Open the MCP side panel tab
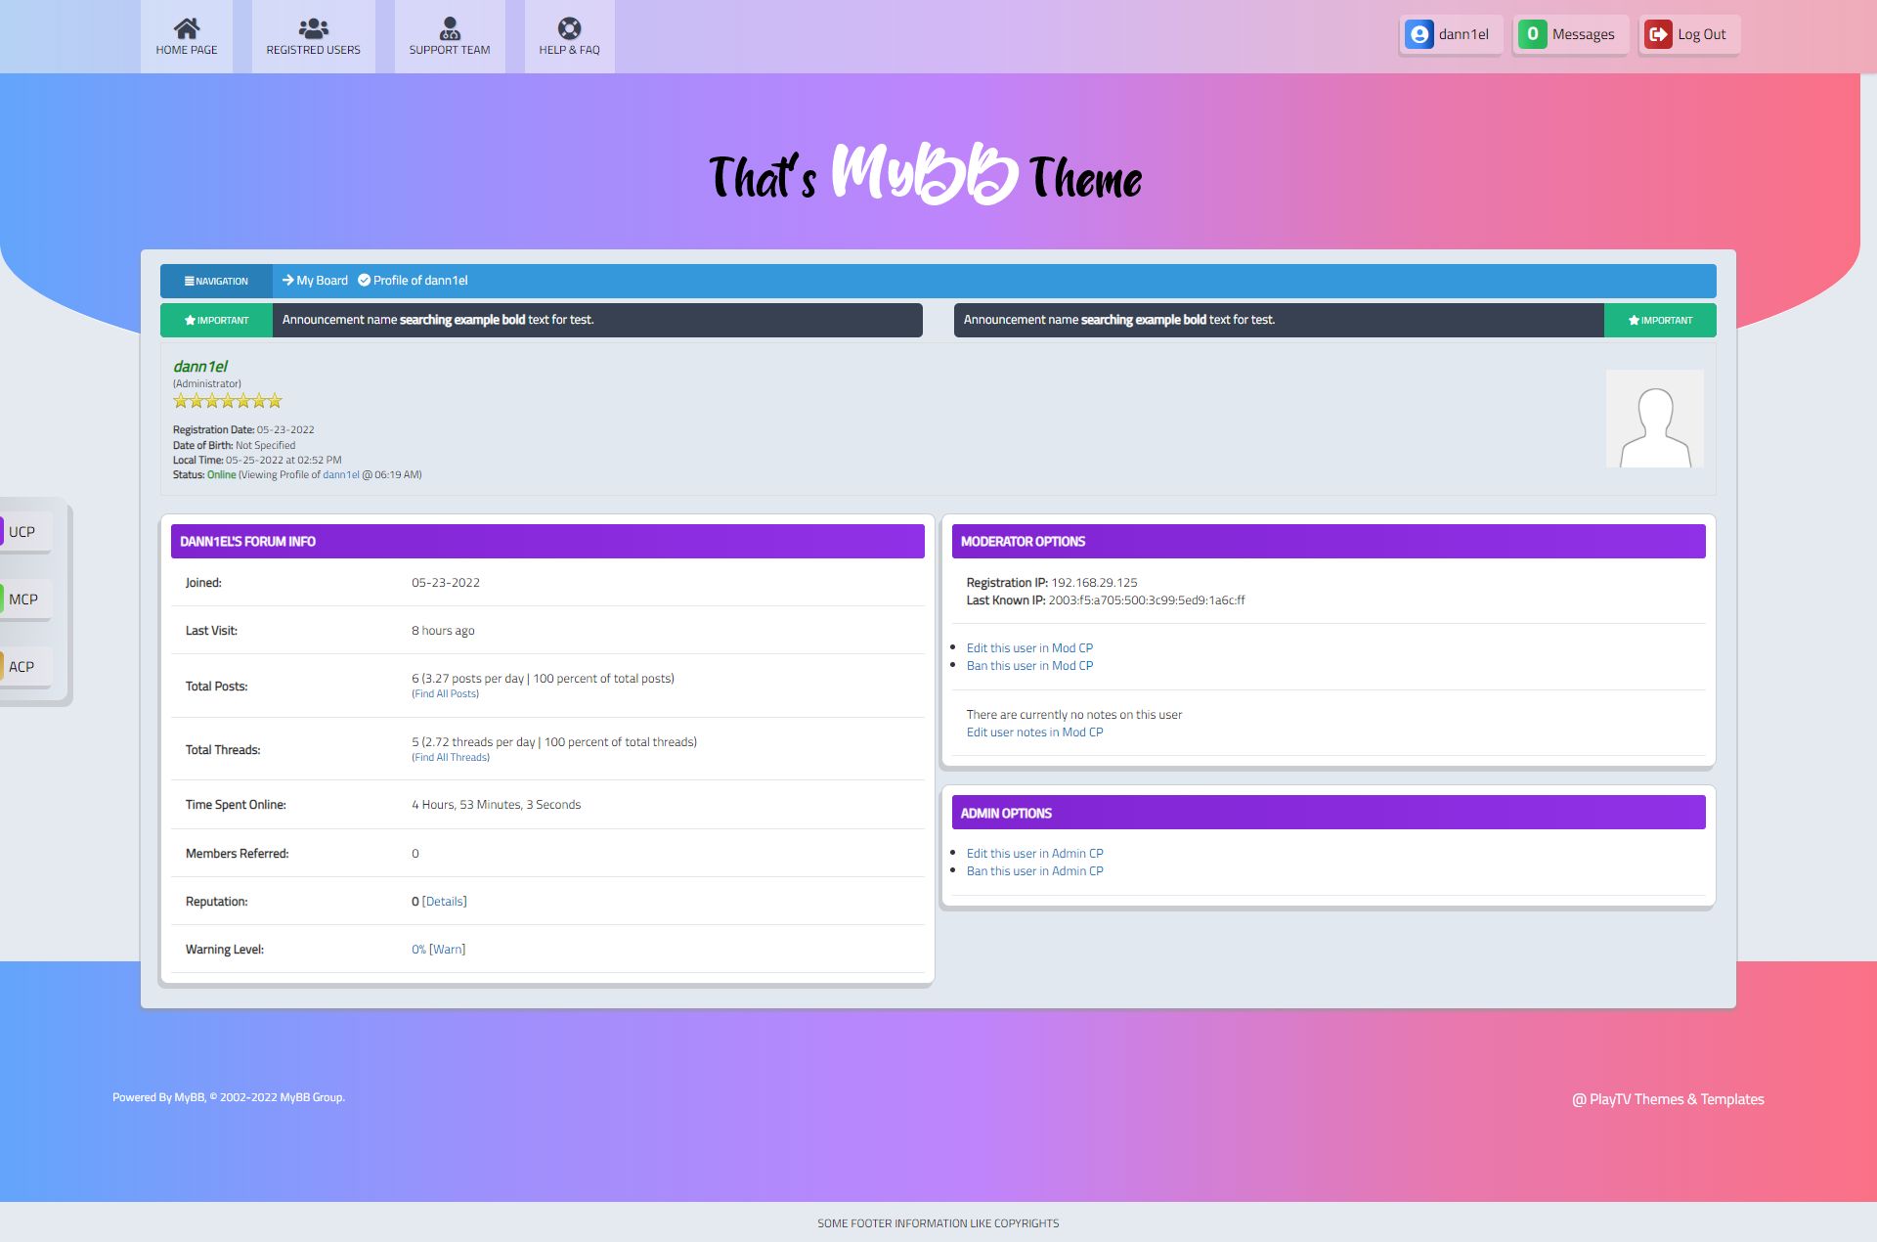Viewport: 1877px width, 1242px height. tap(24, 599)
